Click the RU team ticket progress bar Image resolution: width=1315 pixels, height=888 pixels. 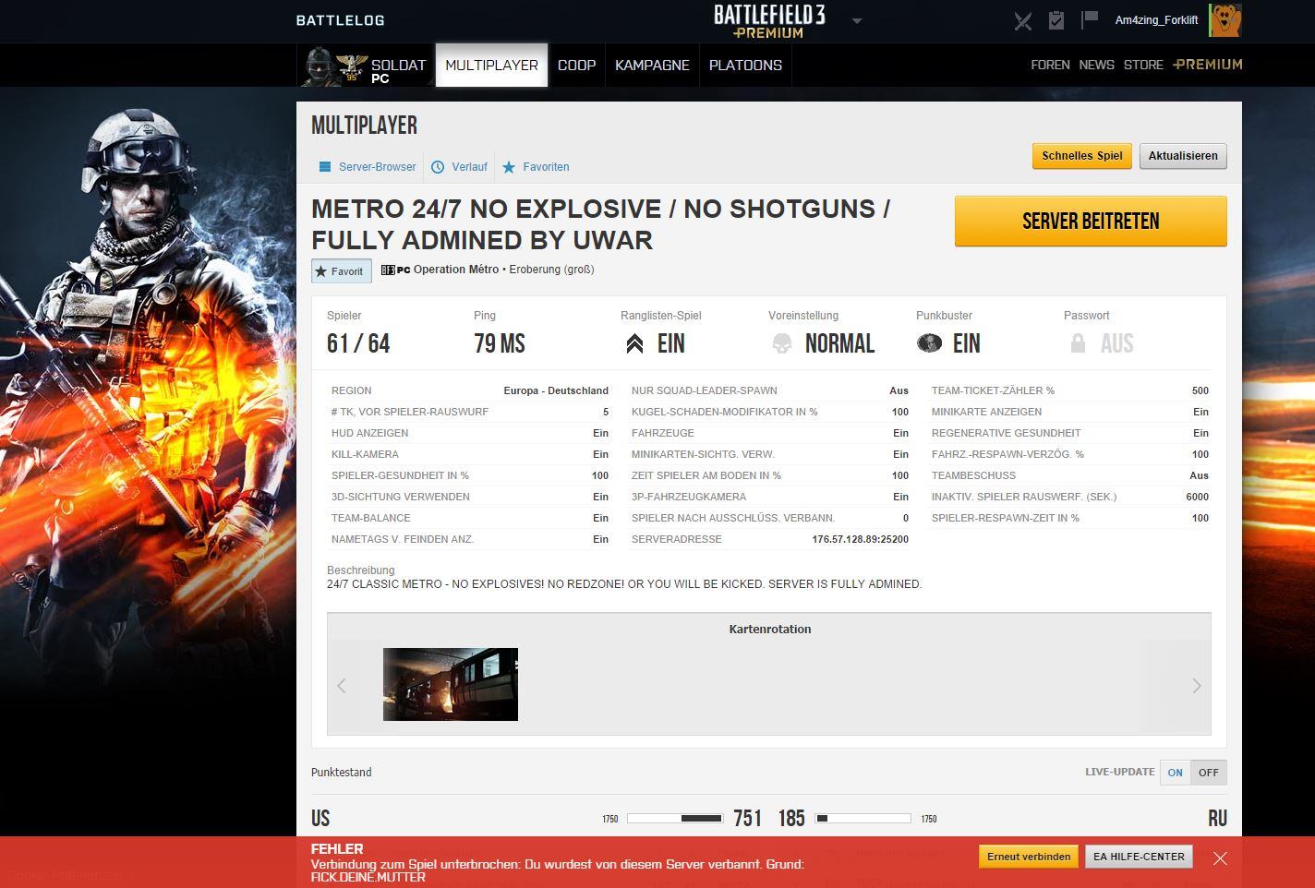point(863,819)
